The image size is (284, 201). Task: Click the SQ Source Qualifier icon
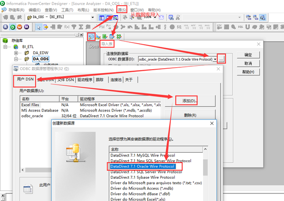(x=179, y=27)
